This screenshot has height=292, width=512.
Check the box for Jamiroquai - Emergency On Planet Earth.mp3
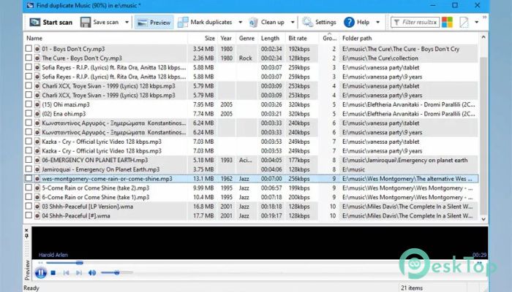point(29,169)
